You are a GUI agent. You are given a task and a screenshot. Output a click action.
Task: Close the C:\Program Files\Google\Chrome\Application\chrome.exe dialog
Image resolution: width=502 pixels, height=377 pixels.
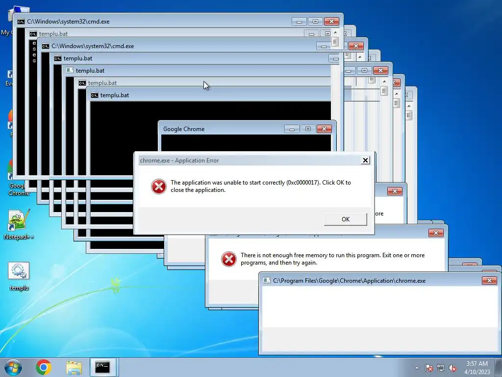click(489, 280)
